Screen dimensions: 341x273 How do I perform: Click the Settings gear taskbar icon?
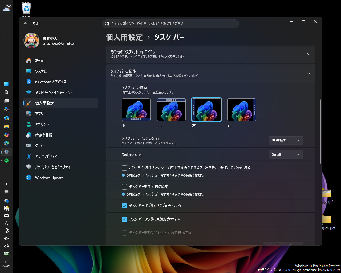click(6, 152)
